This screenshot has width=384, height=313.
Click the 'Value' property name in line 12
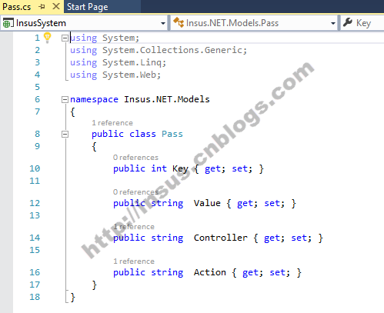click(207, 203)
